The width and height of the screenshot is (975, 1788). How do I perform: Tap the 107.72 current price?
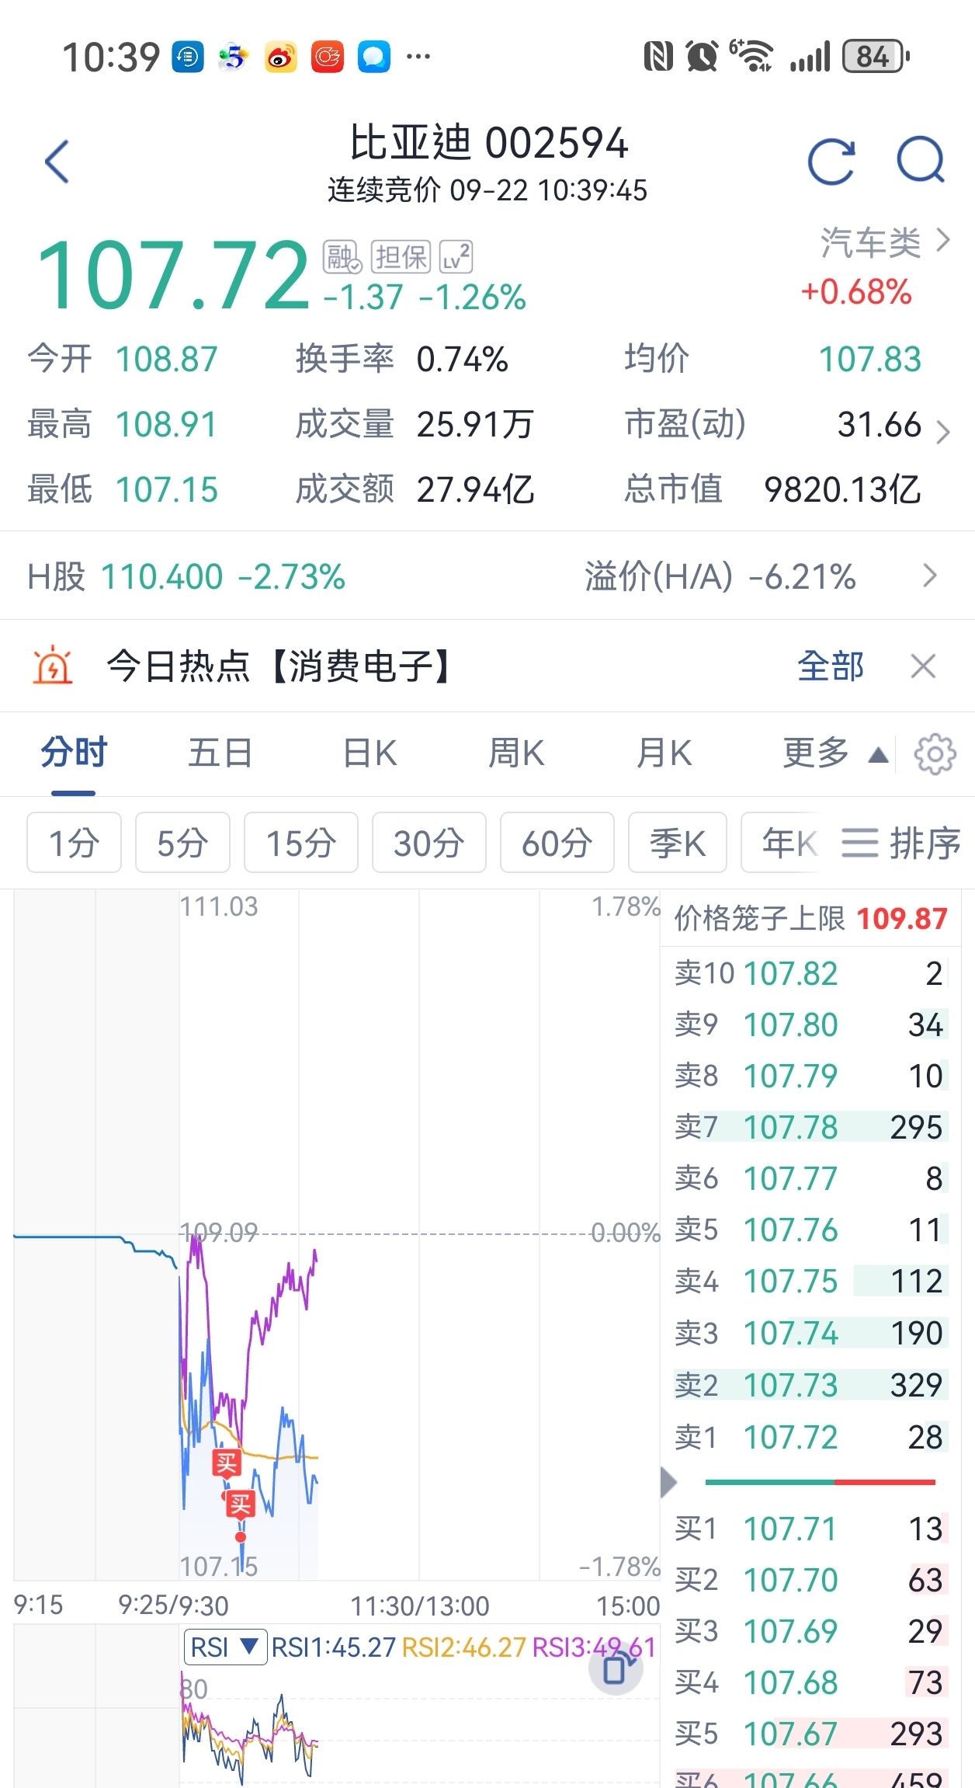[x=174, y=275]
